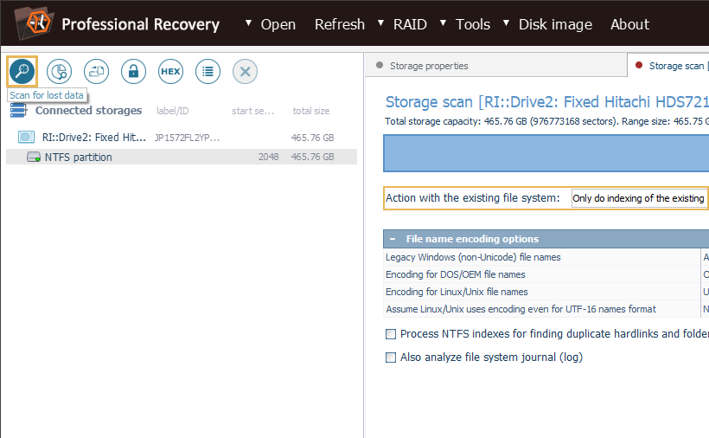The image size is (709, 438).
Task: Click the Professional Recovery logo icon
Action: [x=35, y=23]
